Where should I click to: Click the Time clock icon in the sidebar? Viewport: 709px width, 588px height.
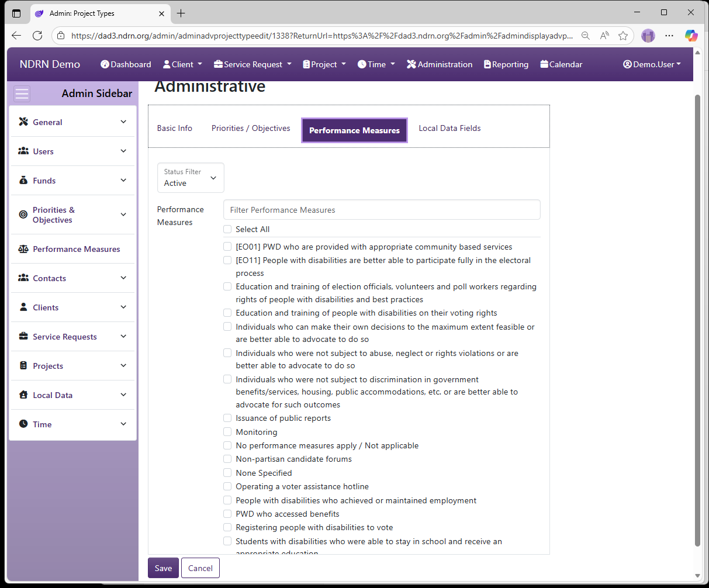click(23, 424)
